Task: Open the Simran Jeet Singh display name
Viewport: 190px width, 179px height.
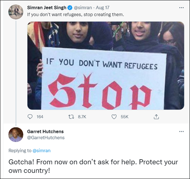Action: tap(47, 8)
